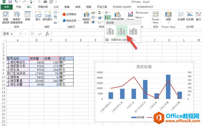Click the fx insert function icon

47,34
